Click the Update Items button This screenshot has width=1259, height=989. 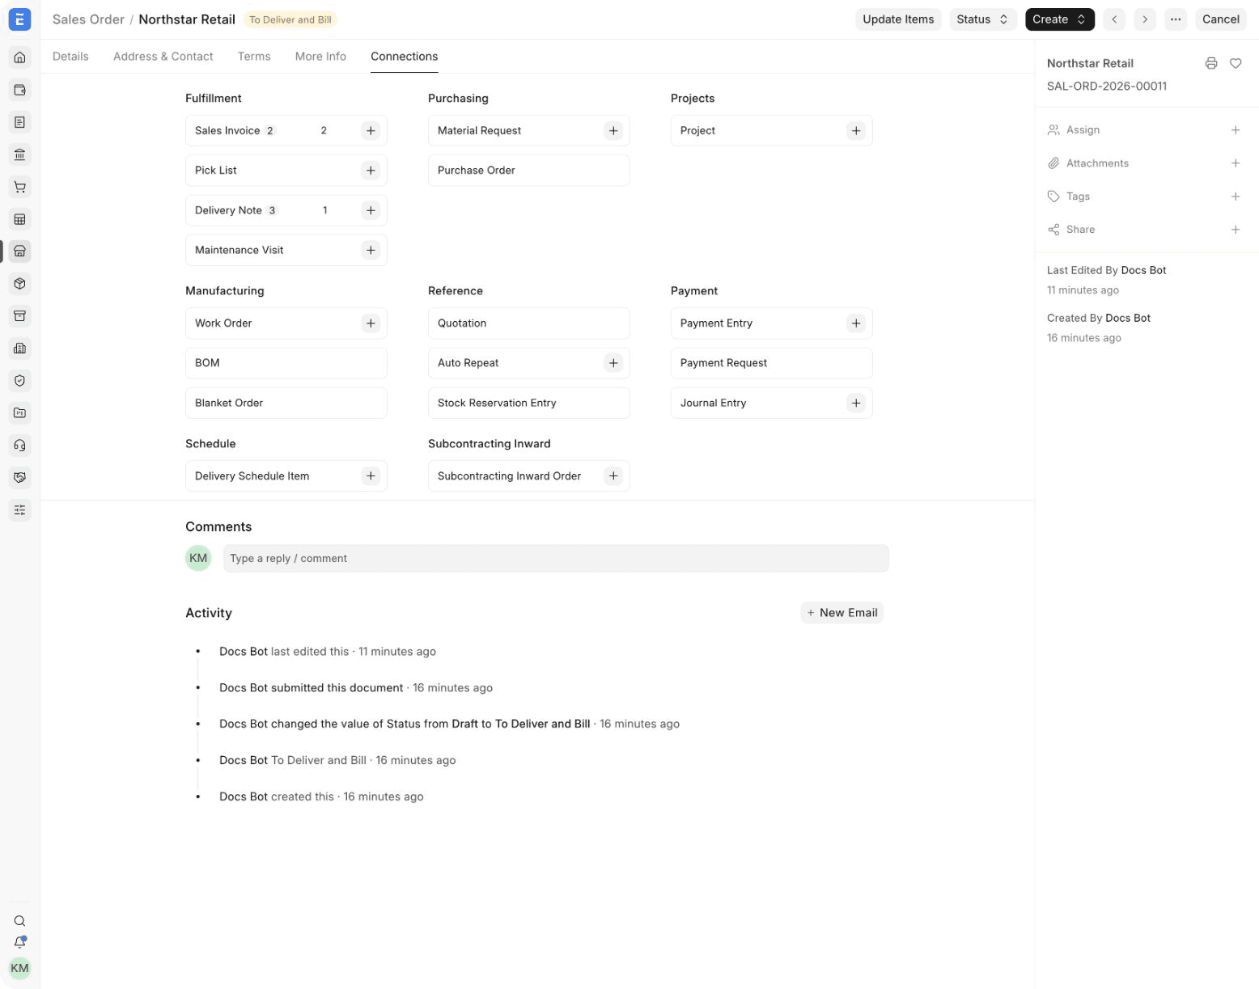[x=898, y=19]
